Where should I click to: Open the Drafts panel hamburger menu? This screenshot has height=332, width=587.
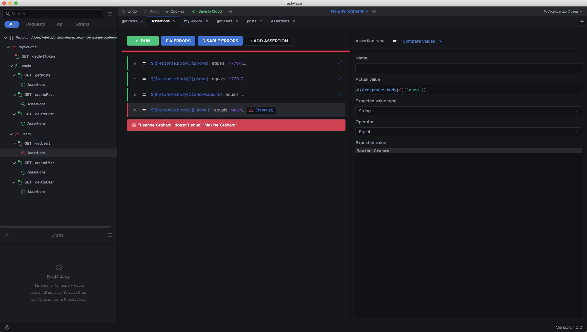pyautogui.click(x=110, y=235)
